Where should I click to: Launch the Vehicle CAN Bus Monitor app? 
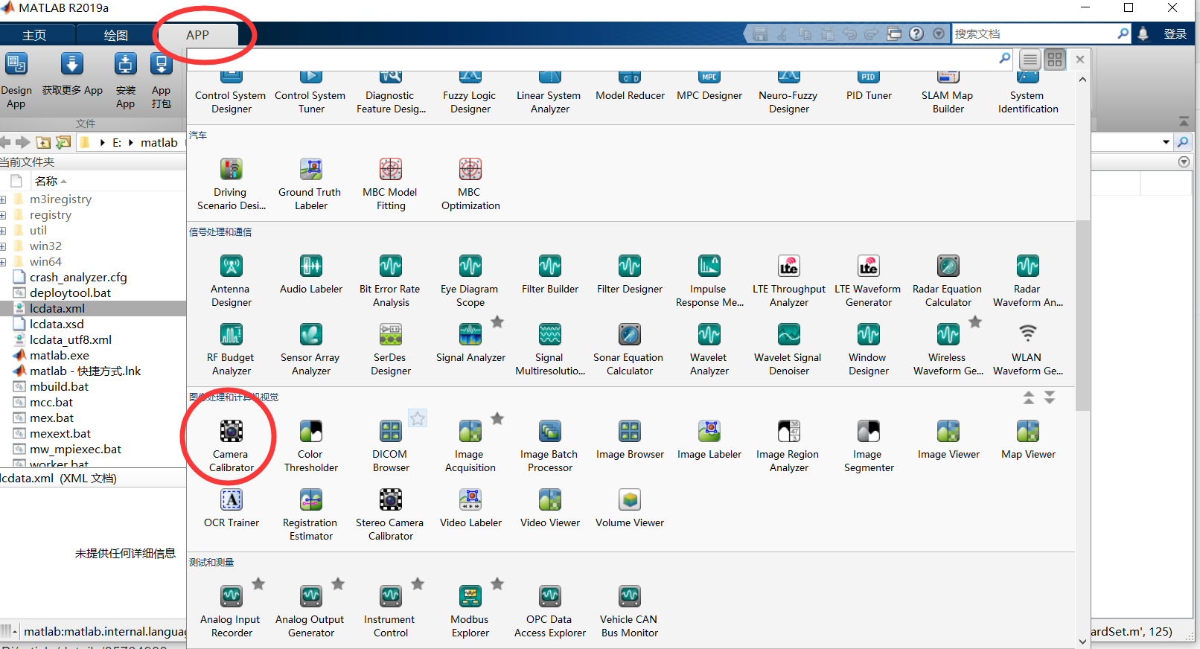click(x=630, y=612)
